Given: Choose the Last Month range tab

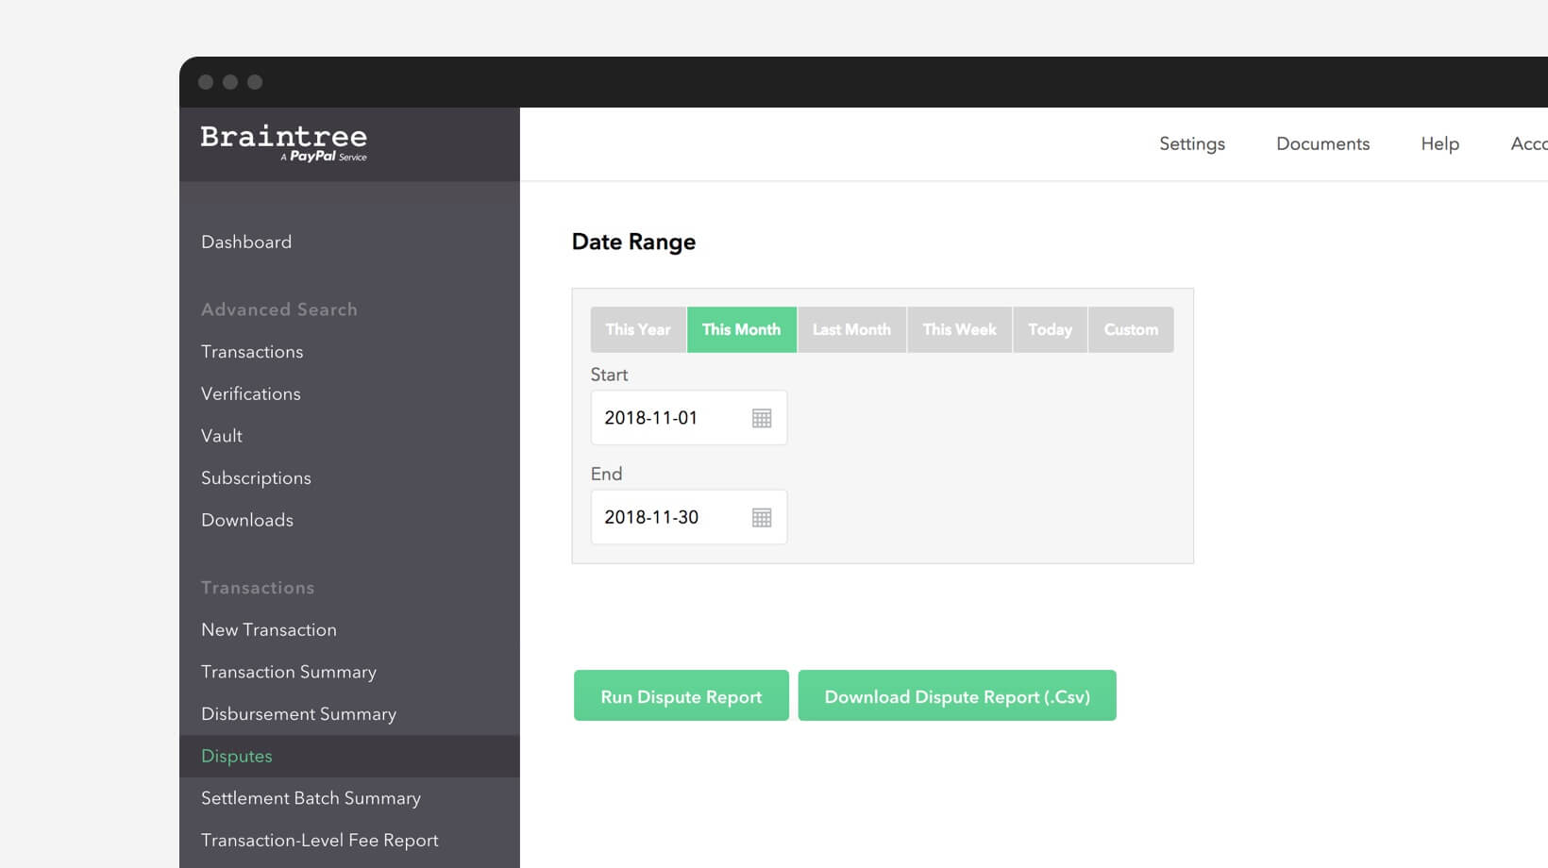Looking at the screenshot, I should 852,329.
